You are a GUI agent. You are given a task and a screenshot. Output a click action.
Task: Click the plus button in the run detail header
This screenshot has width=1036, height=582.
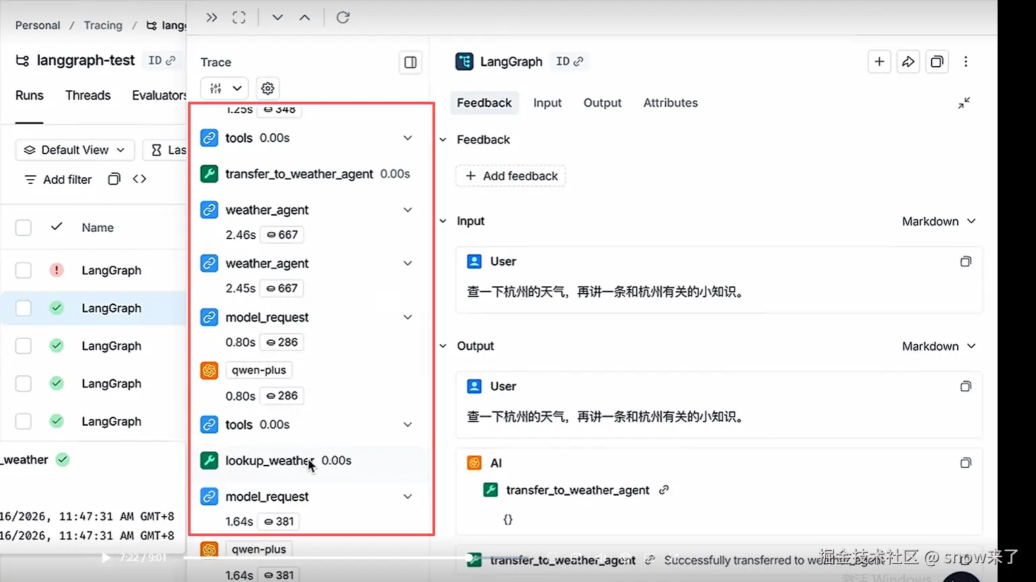[x=879, y=62]
